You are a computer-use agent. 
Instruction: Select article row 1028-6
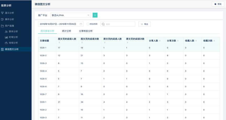coord(129,87)
